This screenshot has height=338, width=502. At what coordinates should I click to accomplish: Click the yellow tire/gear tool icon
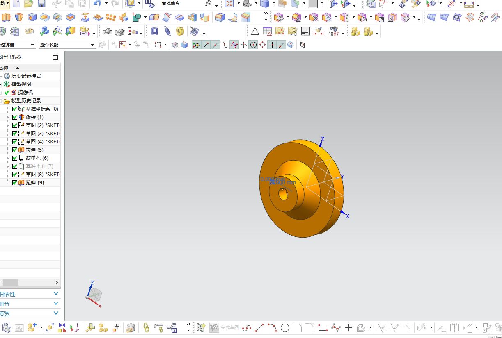(x=180, y=32)
